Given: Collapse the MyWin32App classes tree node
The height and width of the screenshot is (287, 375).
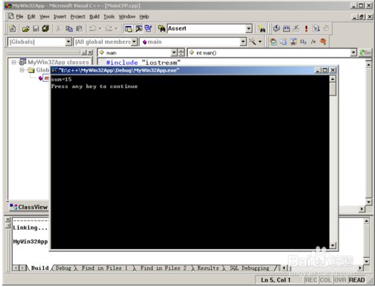Looking at the screenshot, I should pos(14,62).
